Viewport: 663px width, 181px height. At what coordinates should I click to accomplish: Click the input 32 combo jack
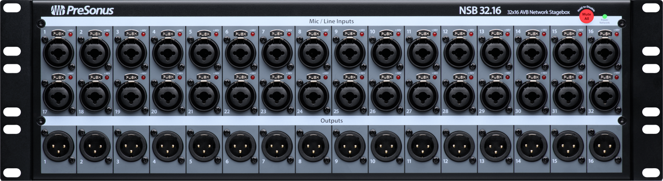coord(605,96)
